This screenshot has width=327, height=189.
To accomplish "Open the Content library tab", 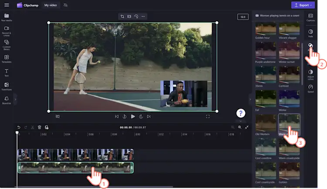I will point(7,45).
